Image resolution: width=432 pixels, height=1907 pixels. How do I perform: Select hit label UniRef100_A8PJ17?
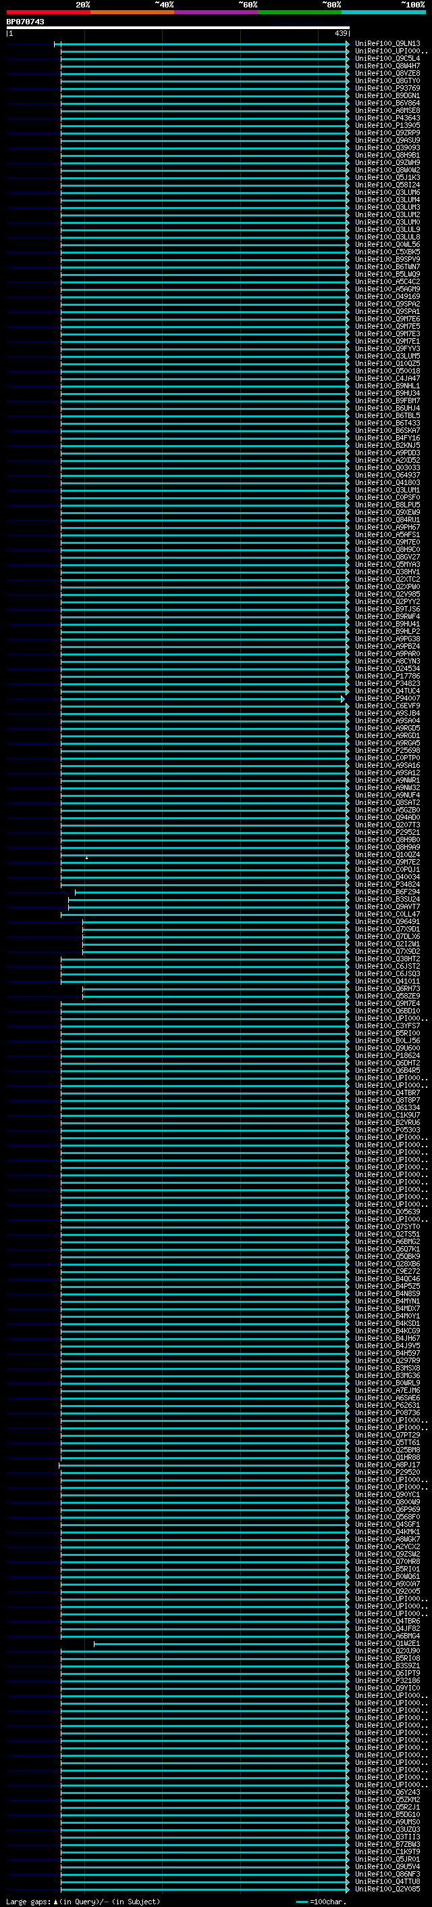[x=387, y=1465]
